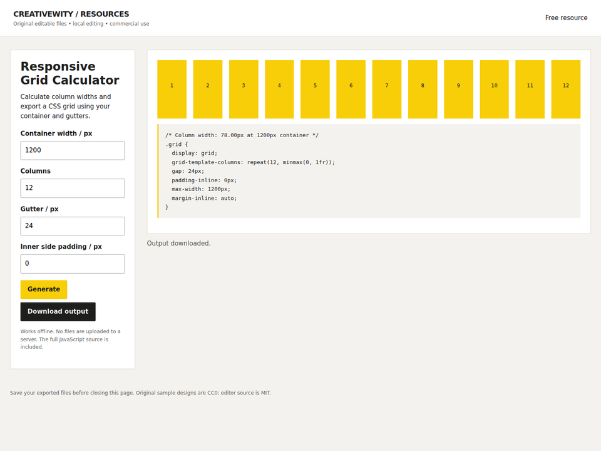The image size is (601, 451).
Task: Click the Responsive Grid Calculator heading
Action: [69, 73]
